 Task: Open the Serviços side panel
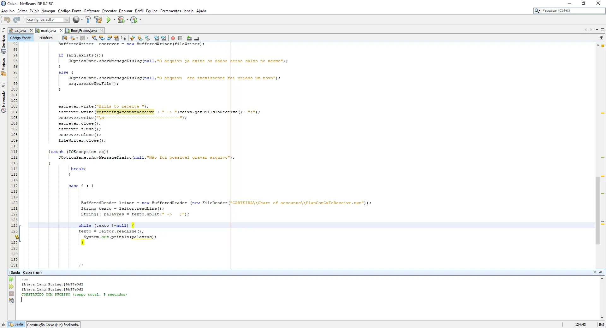3,44
